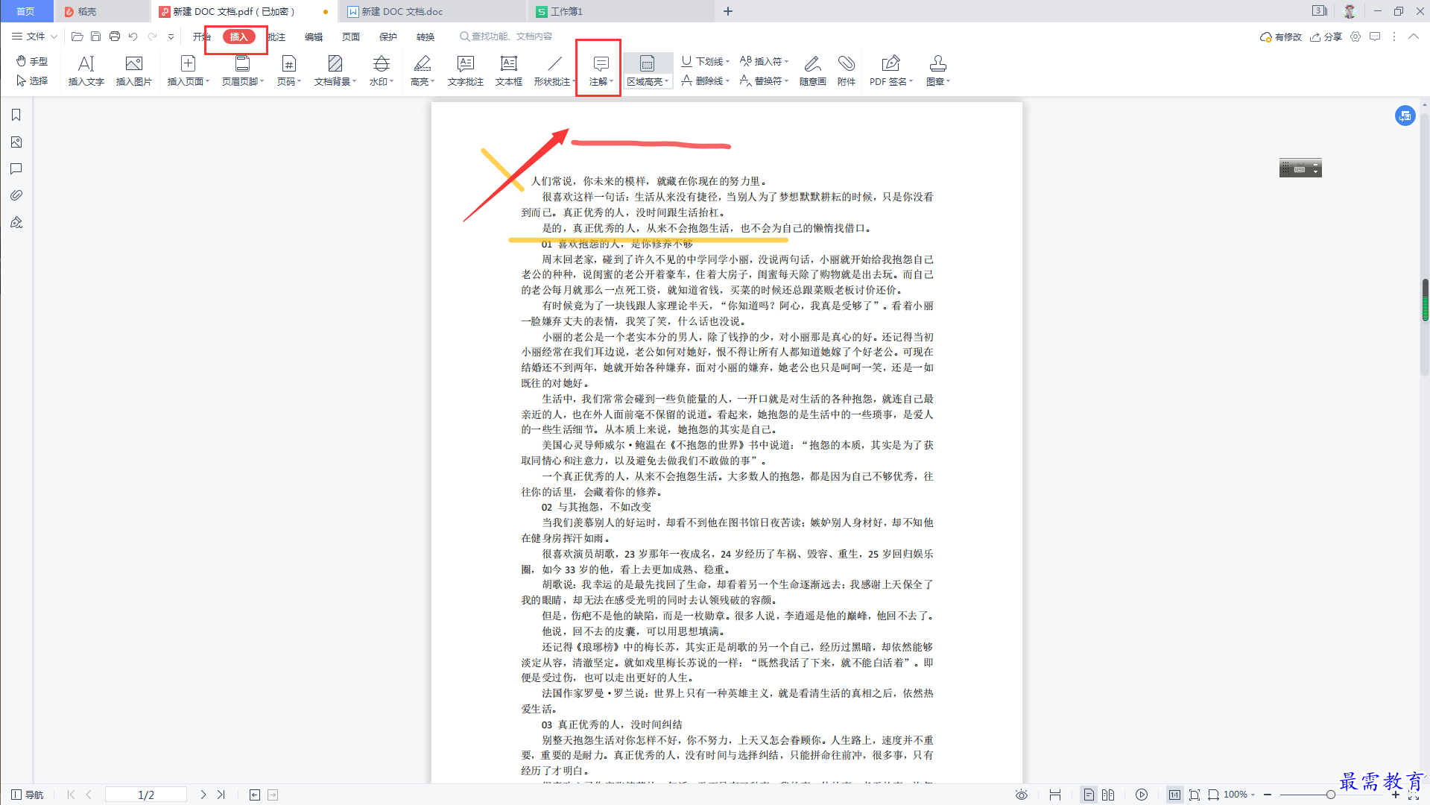Open the comments panel in left sidebar
The width and height of the screenshot is (1430, 805).
tap(16, 169)
